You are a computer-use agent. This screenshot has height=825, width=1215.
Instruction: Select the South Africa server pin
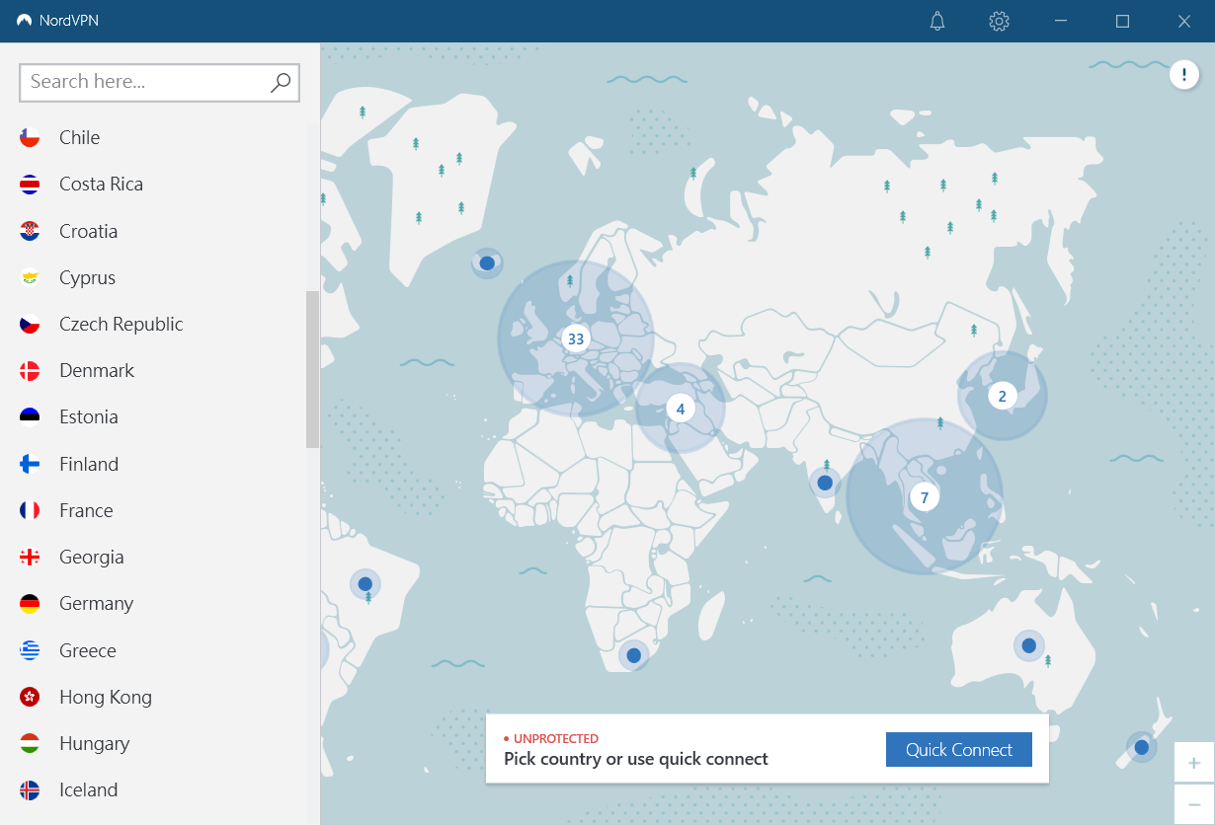tap(633, 654)
